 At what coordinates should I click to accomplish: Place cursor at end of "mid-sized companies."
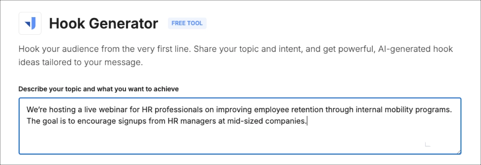307,121
